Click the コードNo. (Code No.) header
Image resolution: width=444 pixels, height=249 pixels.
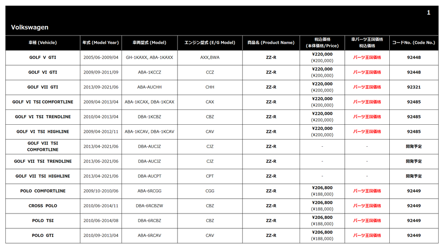pyautogui.click(x=414, y=43)
